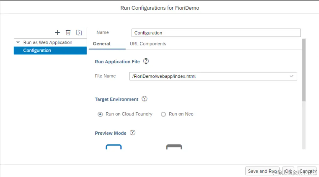Click the import configuration icon
Viewport: 319px width, 177px height.
[79, 33]
